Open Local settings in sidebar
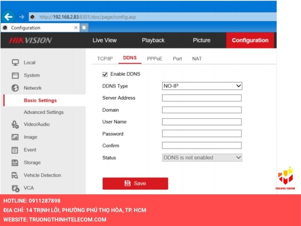Viewport: 301px width, 226px height. (x=30, y=63)
